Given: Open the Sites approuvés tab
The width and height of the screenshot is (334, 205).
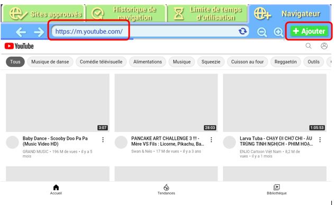Looking at the screenshot, I should (x=43, y=13).
